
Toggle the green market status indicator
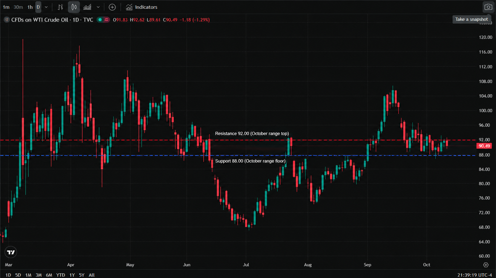[x=100, y=20]
